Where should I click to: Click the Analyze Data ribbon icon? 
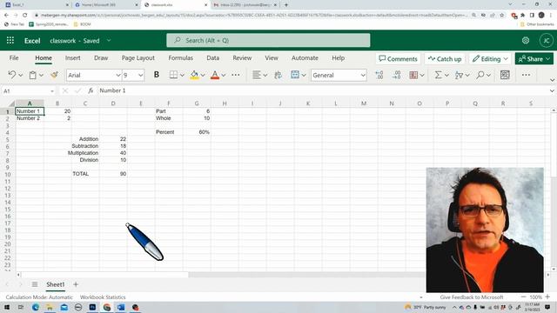coord(505,75)
